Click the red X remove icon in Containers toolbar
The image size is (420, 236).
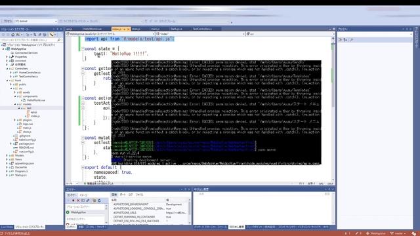(78, 201)
